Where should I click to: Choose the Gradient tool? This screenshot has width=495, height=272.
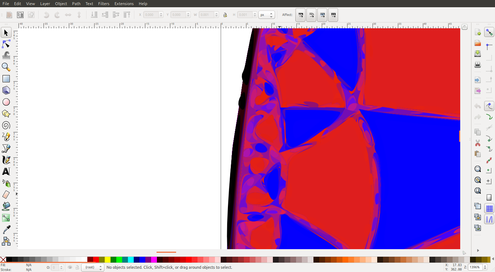(6, 218)
